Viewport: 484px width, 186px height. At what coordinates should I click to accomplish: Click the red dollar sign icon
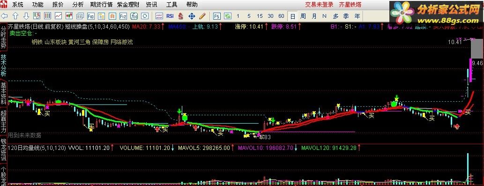coord(180,16)
